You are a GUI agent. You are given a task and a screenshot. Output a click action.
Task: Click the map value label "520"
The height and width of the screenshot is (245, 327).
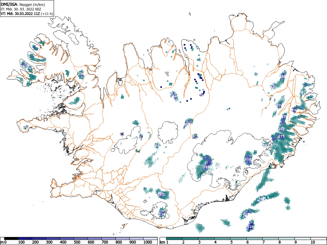(273, 87)
